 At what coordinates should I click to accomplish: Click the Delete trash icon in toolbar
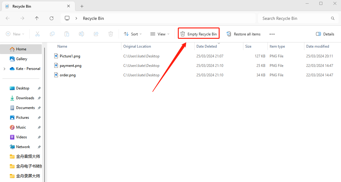(x=111, y=34)
